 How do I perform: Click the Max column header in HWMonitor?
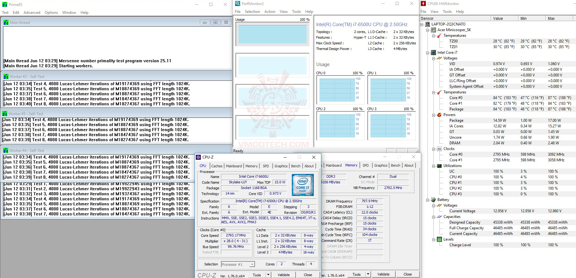click(x=559, y=18)
